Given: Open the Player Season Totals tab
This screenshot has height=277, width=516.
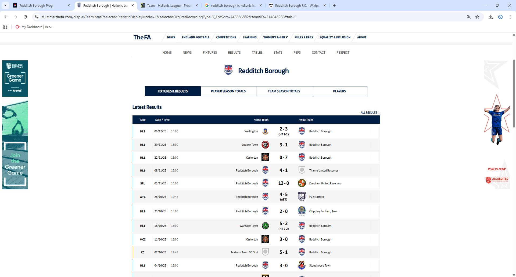Looking at the screenshot, I should [x=228, y=91].
